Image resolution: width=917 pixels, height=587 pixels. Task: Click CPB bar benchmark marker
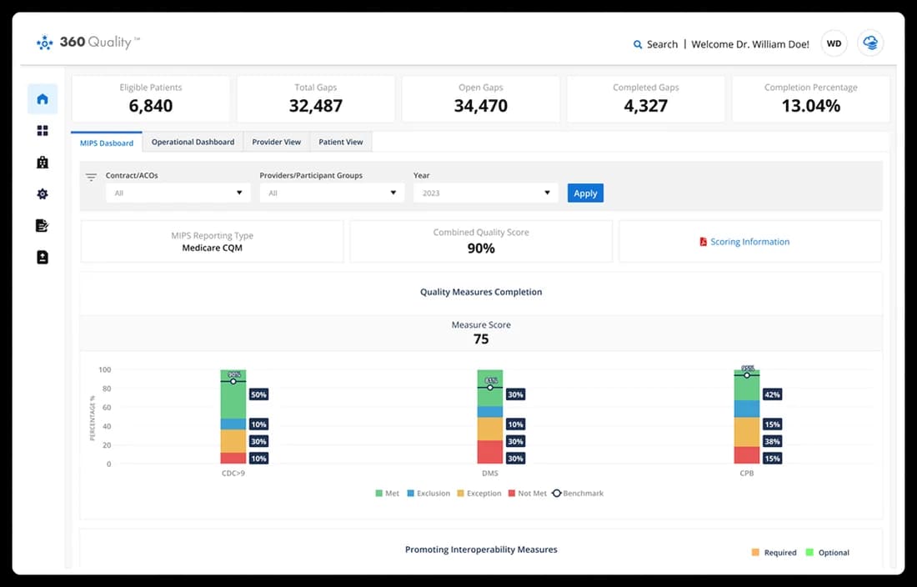click(747, 375)
